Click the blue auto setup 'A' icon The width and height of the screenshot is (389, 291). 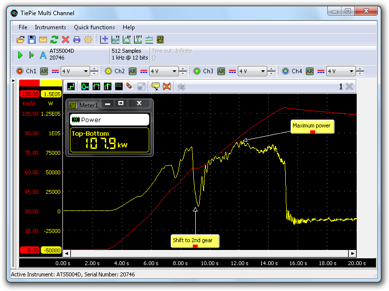(x=43, y=55)
